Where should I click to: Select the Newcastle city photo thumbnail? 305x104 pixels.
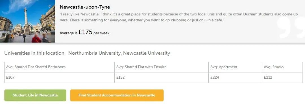(x=28, y=21)
